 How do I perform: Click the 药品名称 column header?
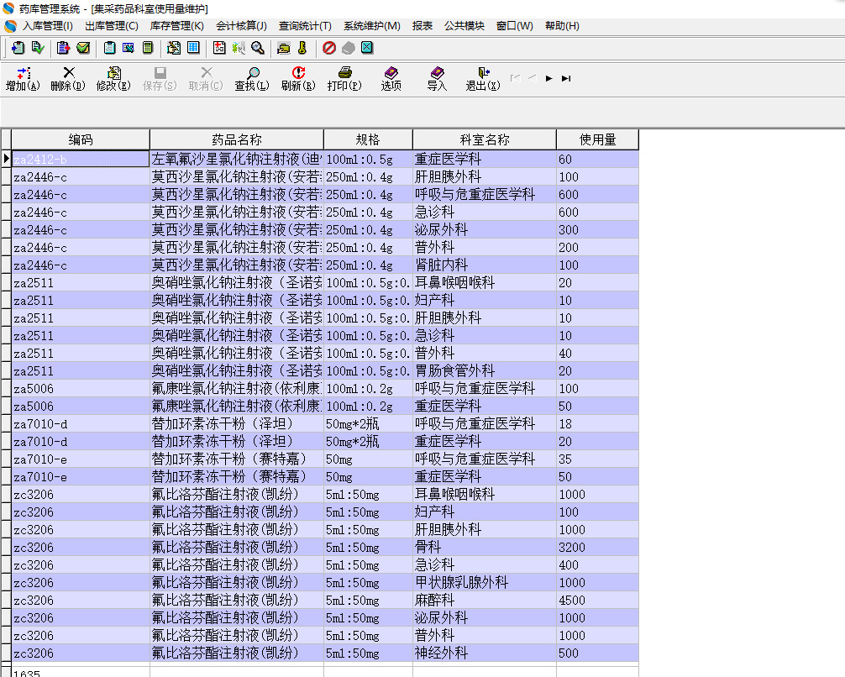[x=237, y=139]
